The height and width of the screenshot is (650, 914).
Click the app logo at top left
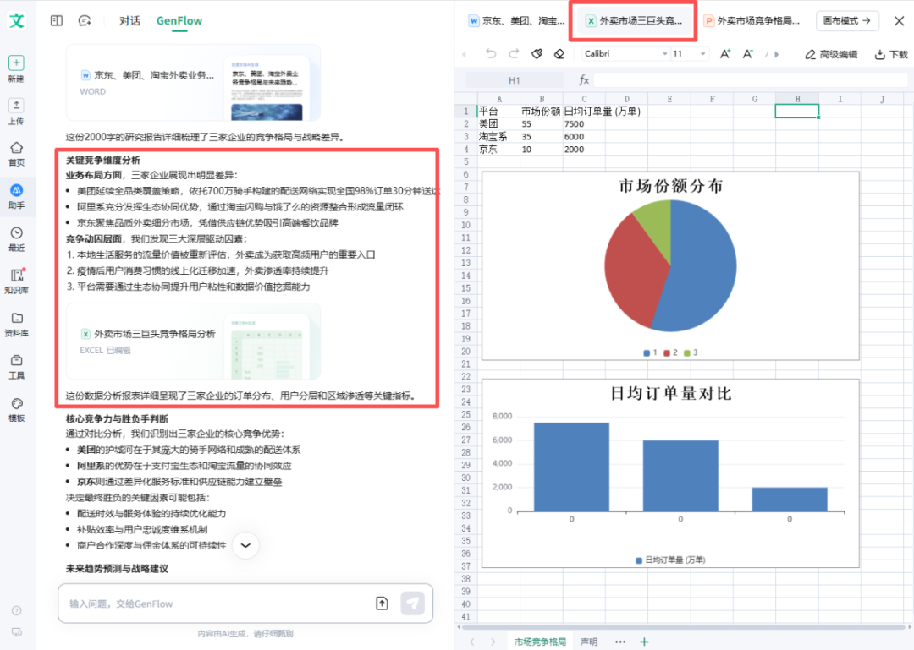click(17, 20)
